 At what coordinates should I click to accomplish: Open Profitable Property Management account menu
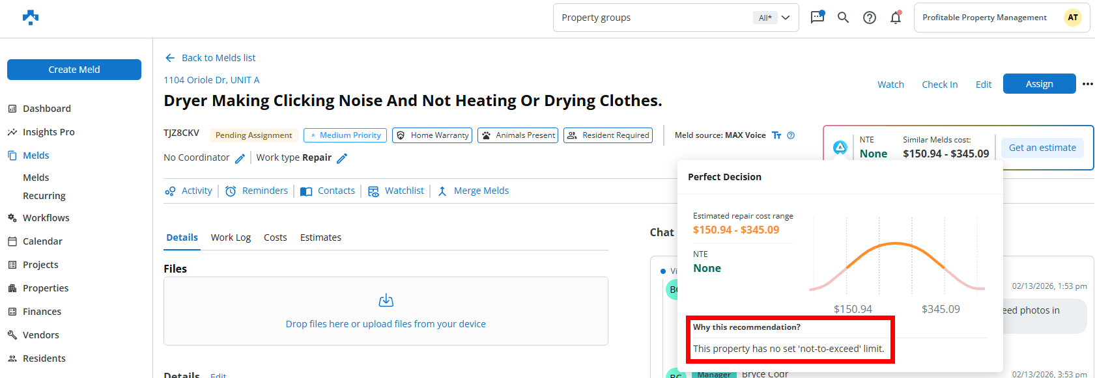pos(1001,18)
